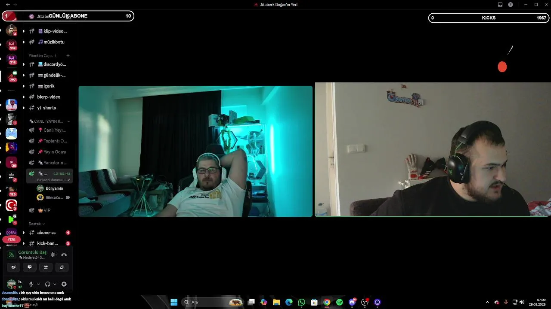Open the volume control in tray
The image size is (551, 309).
(522, 302)
